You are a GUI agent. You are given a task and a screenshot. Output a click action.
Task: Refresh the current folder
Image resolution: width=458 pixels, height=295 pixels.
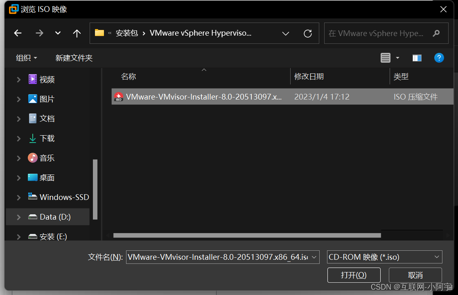[307, 34]
